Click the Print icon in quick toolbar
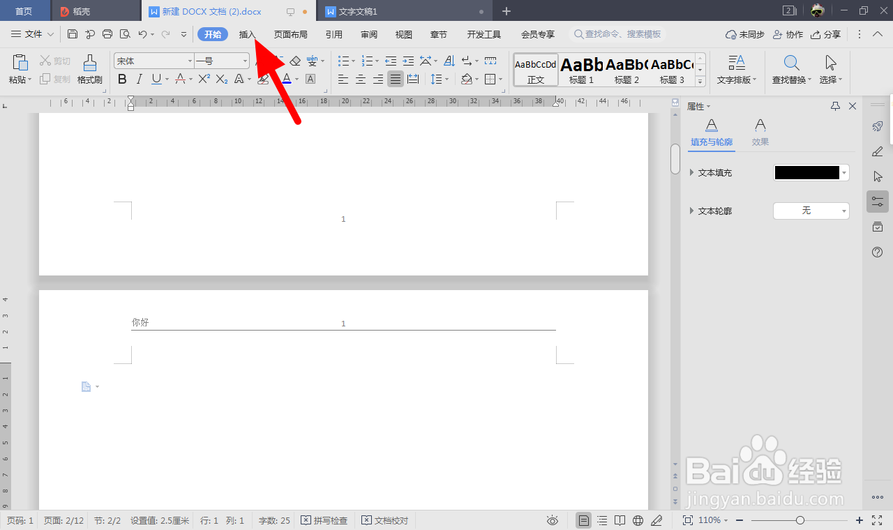893x530 pixels. pos(107,34)
